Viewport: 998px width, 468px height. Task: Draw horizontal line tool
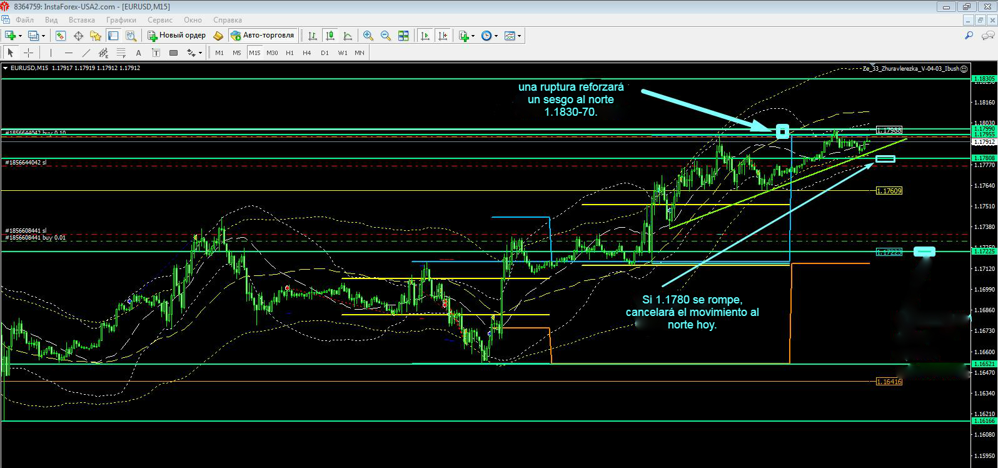click(x=69, y=53)
